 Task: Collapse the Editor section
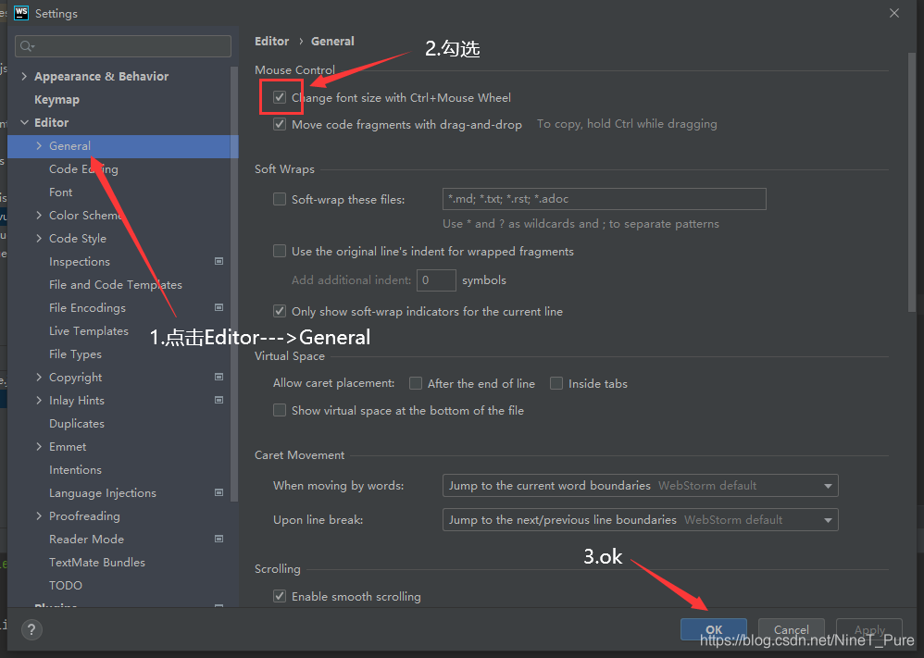24,122
